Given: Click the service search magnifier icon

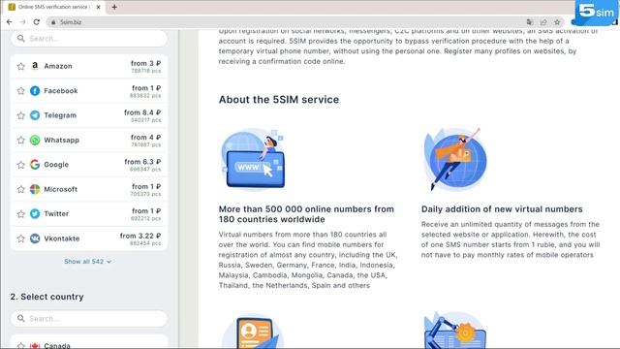Looking at the screenshot, I should coord(21,39).
